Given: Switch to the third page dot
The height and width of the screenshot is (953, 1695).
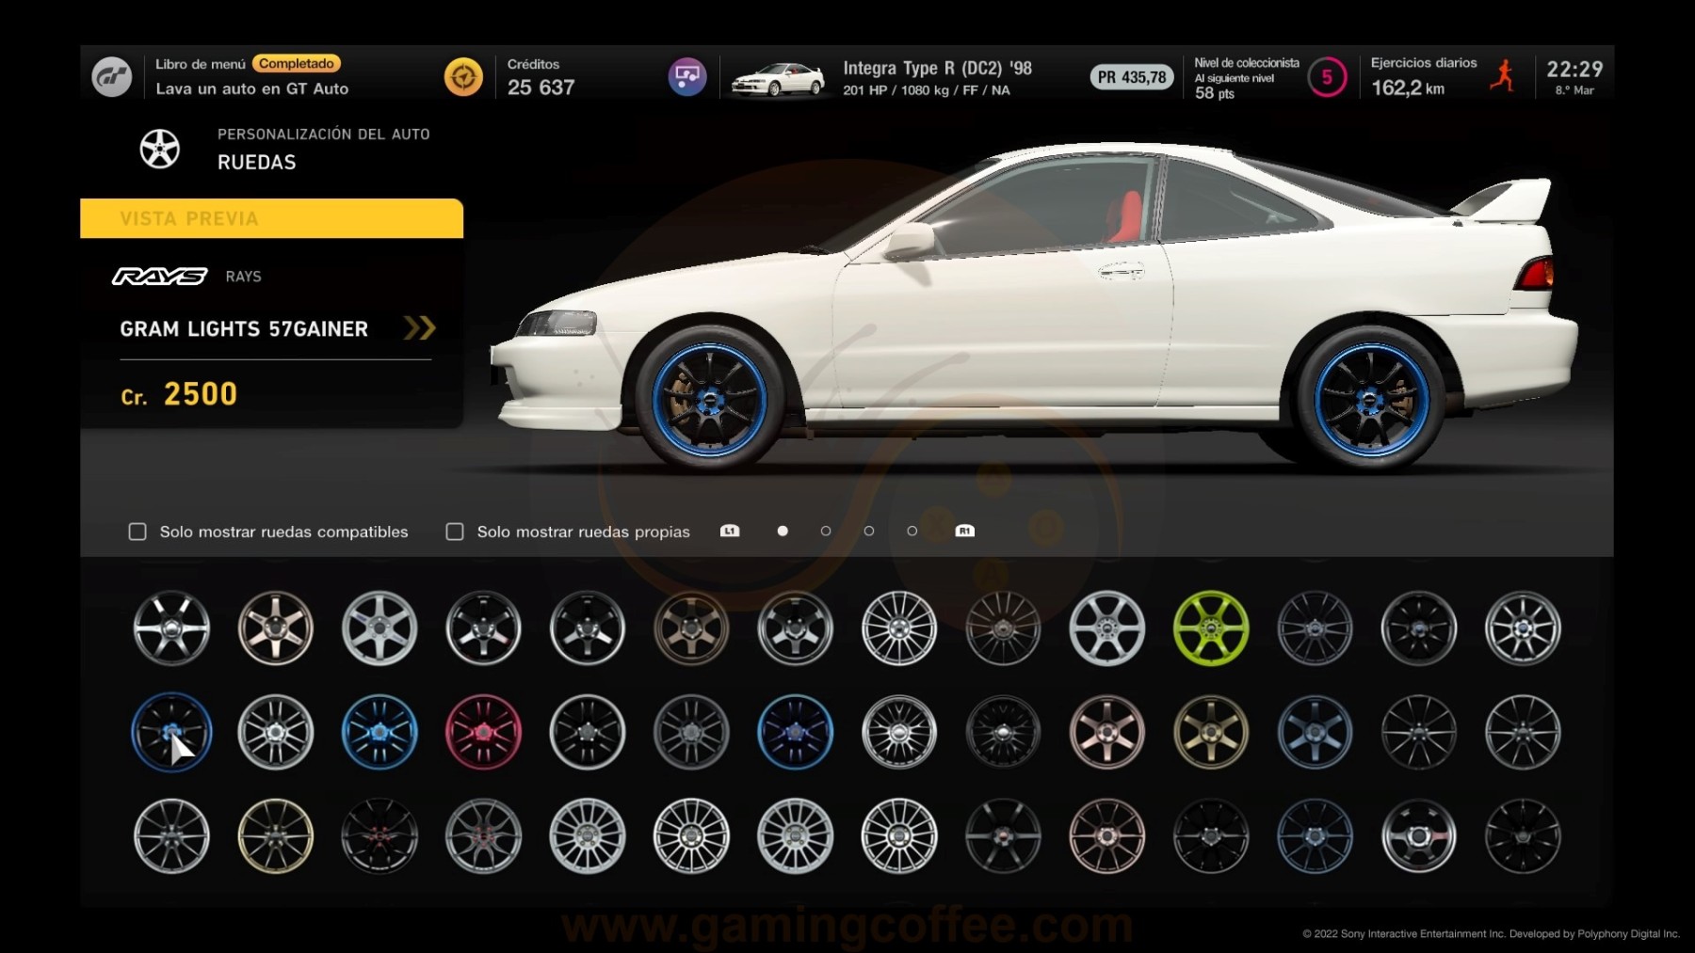Looking at the screenshot, I should (x=869, y=531).
